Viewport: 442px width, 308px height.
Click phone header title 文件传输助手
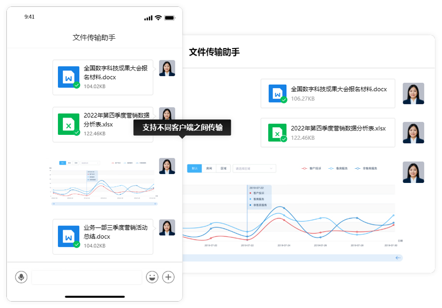coord(94,37)
